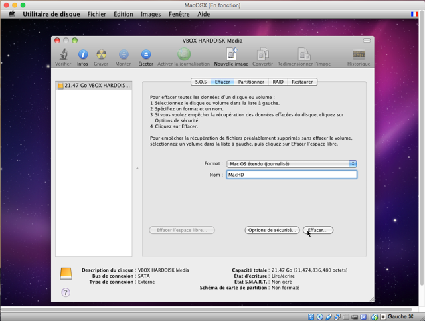Switch to the Restaurer tab
The height and width of the screenshot is (321, 425).
(302, 82)
